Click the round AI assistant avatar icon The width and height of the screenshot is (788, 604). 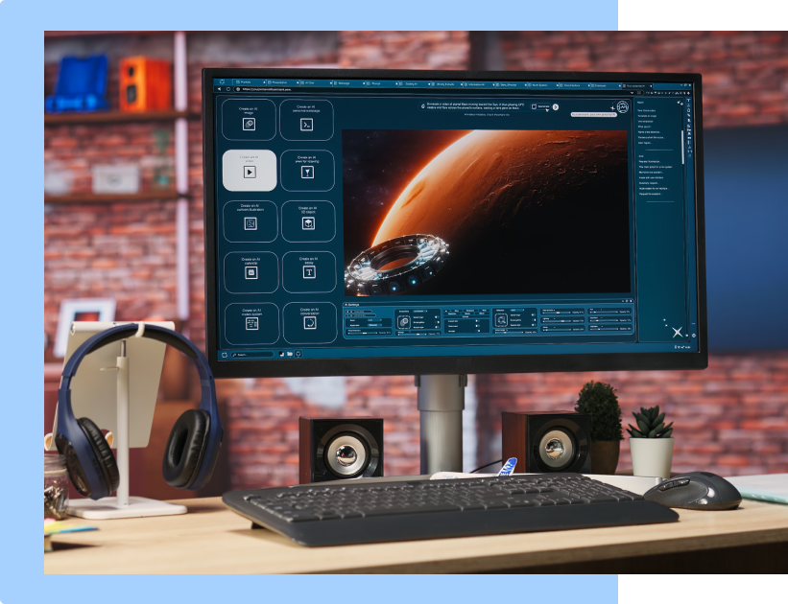623,107
